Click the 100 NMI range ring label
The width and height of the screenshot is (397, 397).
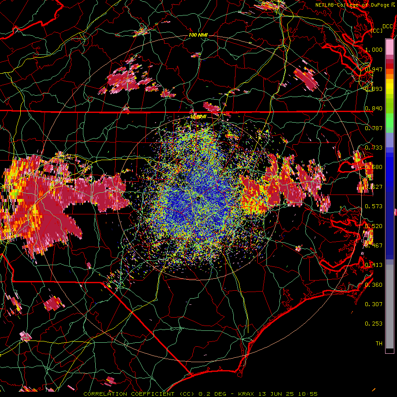pos(198,35)
